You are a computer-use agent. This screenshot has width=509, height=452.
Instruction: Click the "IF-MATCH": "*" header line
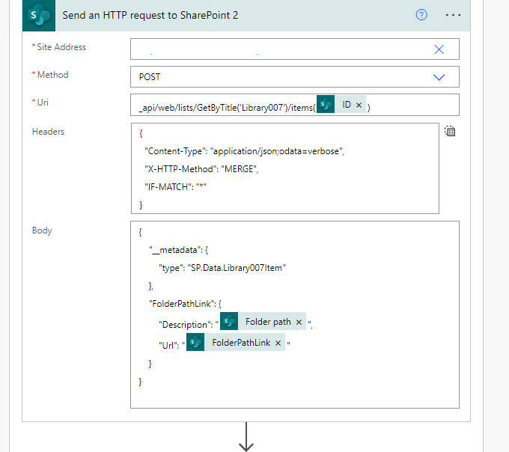[x=175, y=187]
